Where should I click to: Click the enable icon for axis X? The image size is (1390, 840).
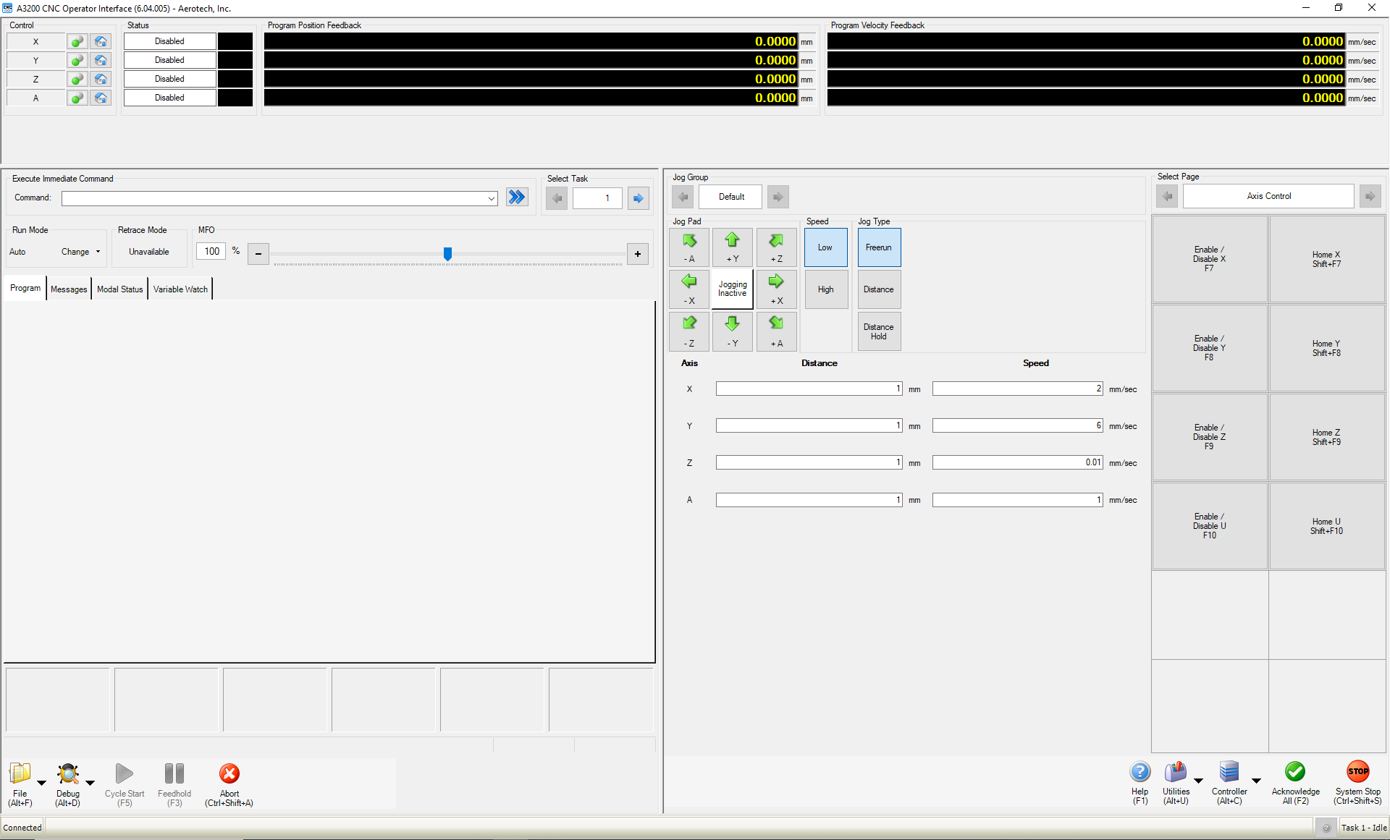[x=77, y=41]
